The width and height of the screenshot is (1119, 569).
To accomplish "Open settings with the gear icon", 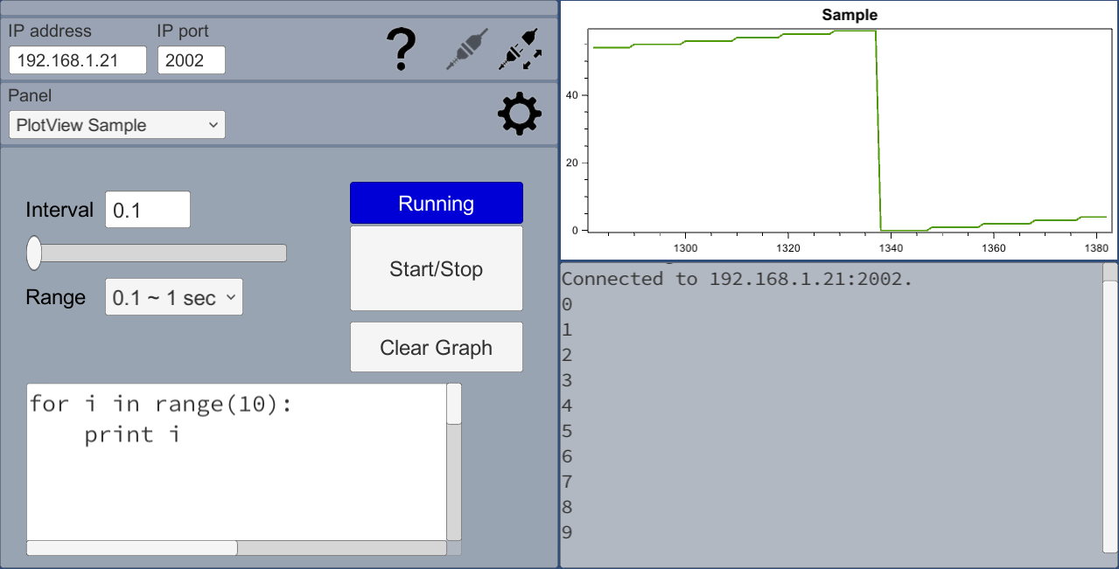I will coord(519,114).
